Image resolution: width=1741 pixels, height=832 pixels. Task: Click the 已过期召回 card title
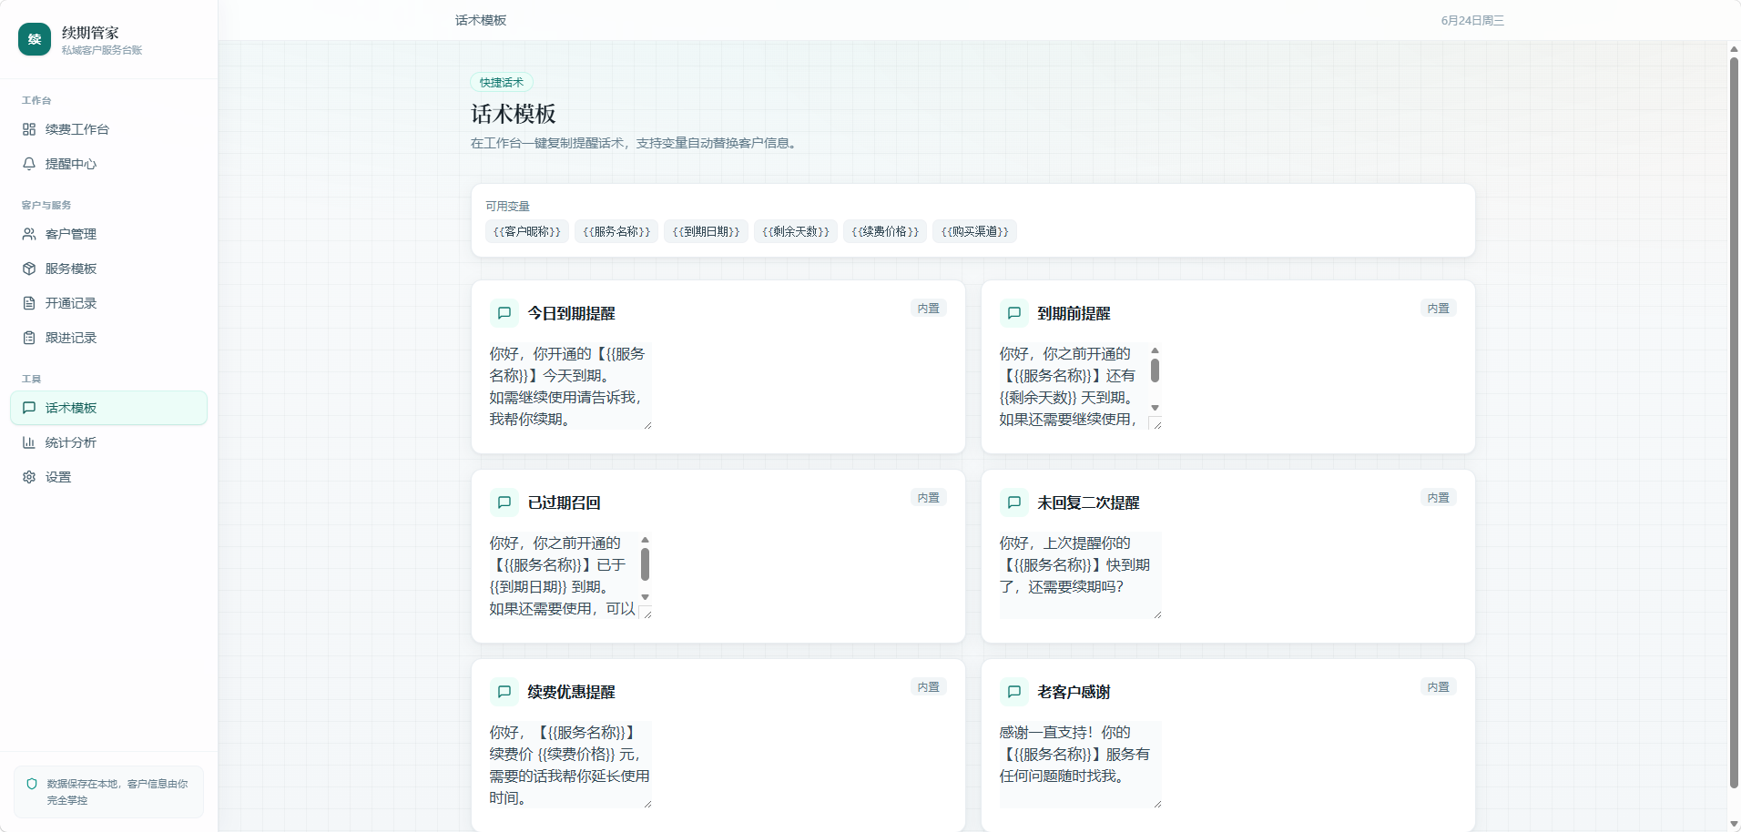click(x=565, y=502)
